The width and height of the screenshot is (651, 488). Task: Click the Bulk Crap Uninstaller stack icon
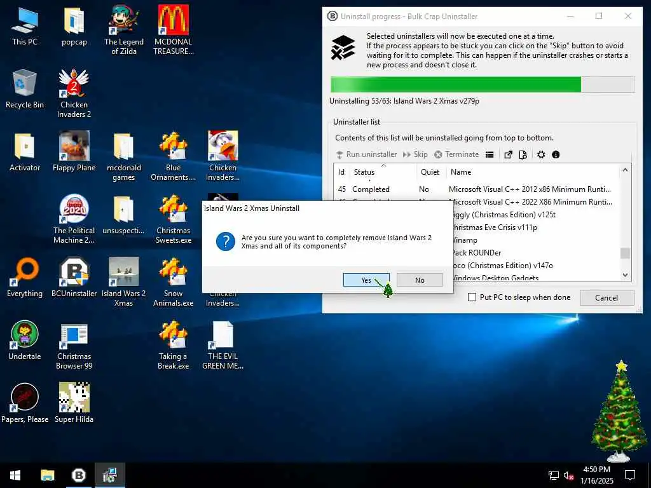pyautogui.click(x=343, y=48)
